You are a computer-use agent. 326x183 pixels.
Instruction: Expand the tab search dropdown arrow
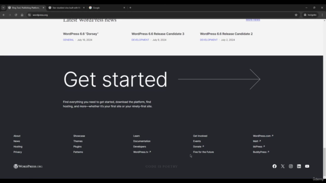point(4,8)
